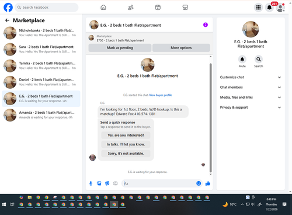The height and width of the screenshot is (215, 292).
Task: Click the sender avatar beside quick responses
Action: 92,157
